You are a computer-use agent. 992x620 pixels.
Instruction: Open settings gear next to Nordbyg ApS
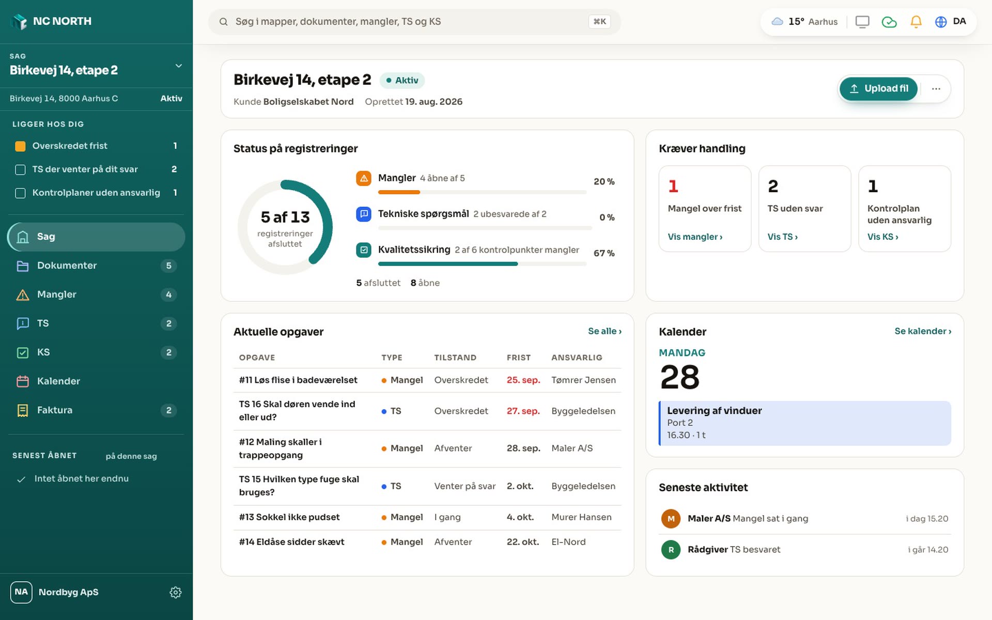click(176, 592)
